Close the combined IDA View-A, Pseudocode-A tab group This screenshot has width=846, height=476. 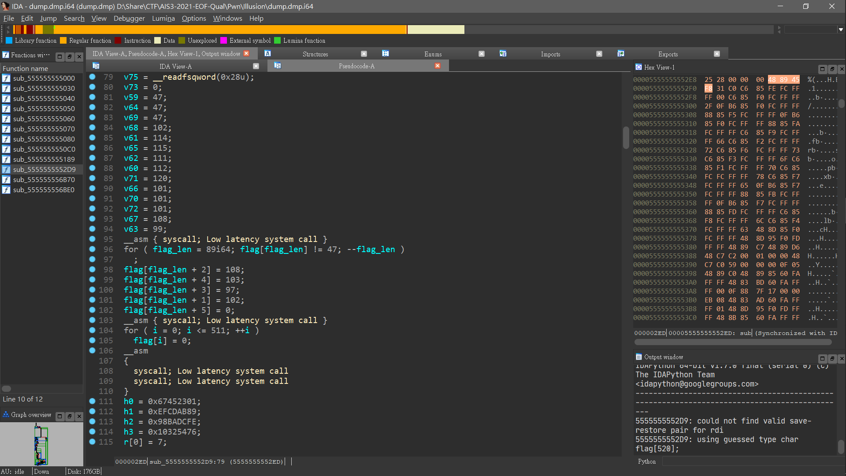point(246,53)
